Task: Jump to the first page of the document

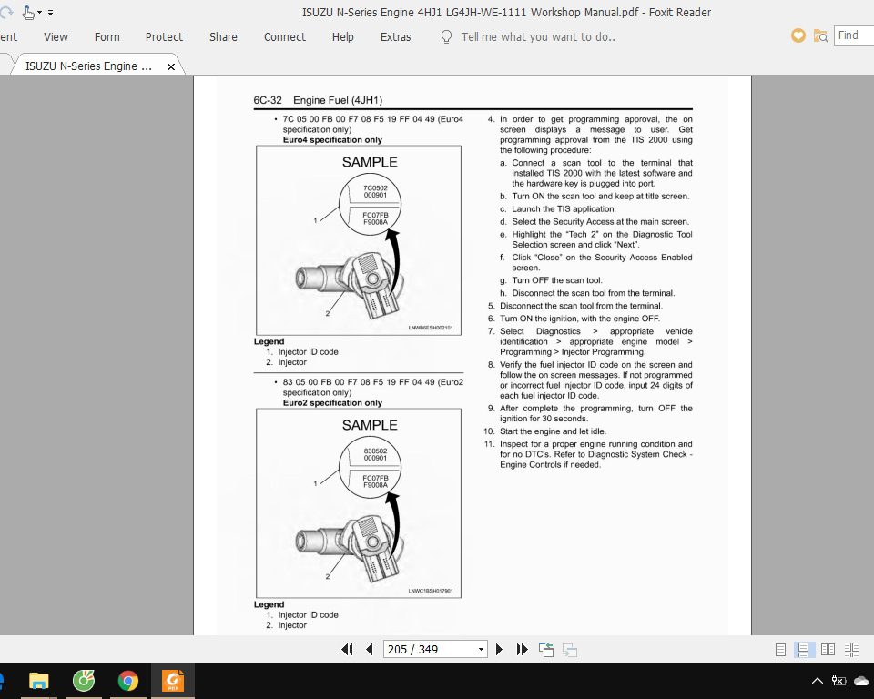Action: point(347,649)
